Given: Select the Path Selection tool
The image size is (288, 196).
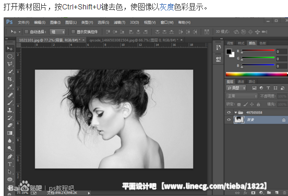Looking at the screenshot, I should pos(10,172).
